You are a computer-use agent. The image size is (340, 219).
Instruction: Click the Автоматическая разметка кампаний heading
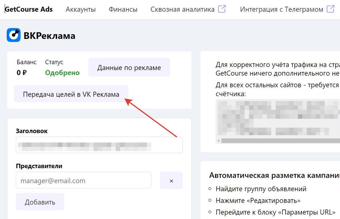275,175
